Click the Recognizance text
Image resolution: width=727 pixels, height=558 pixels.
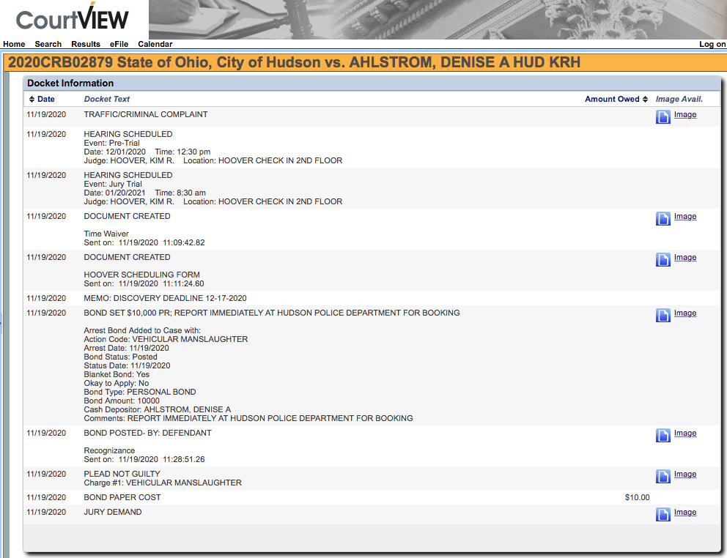coord(109,450)
